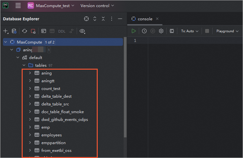Select the dwd_github_events_odps table name
Image resolution: width=243 pixels, height=158 pixels.
point(65,120)
